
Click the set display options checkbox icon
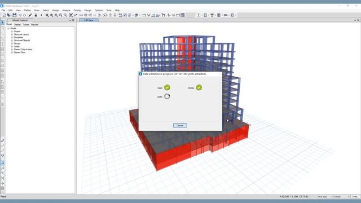(125, 15)
